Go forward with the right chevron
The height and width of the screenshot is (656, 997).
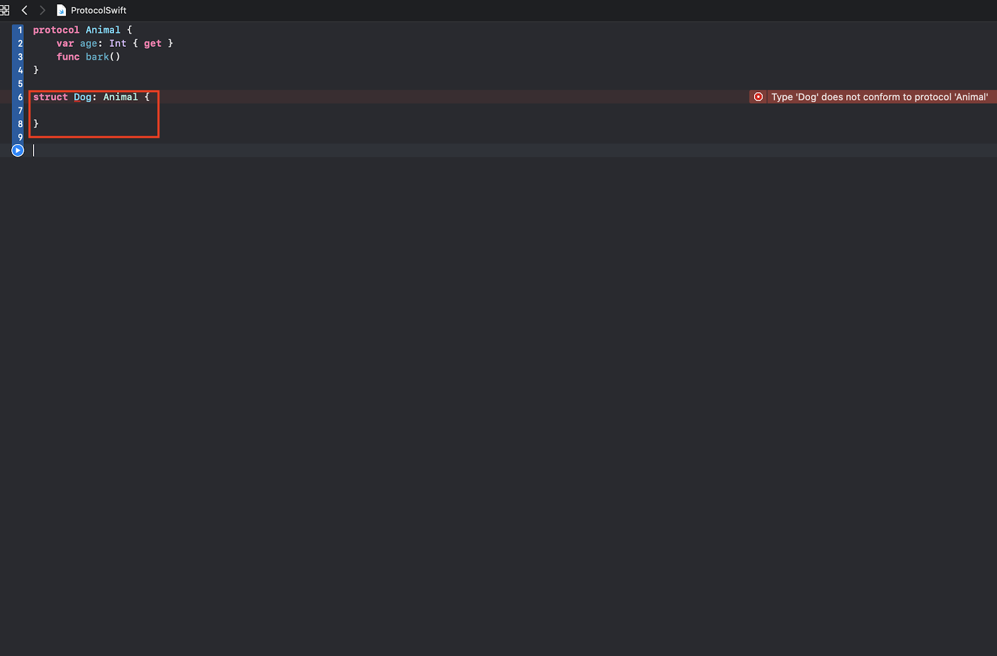pos(42,10)
